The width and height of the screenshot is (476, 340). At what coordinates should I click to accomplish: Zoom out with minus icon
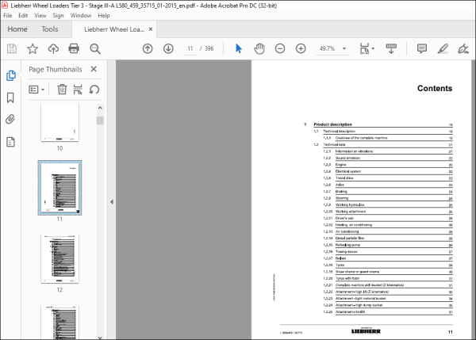point(280,48)
